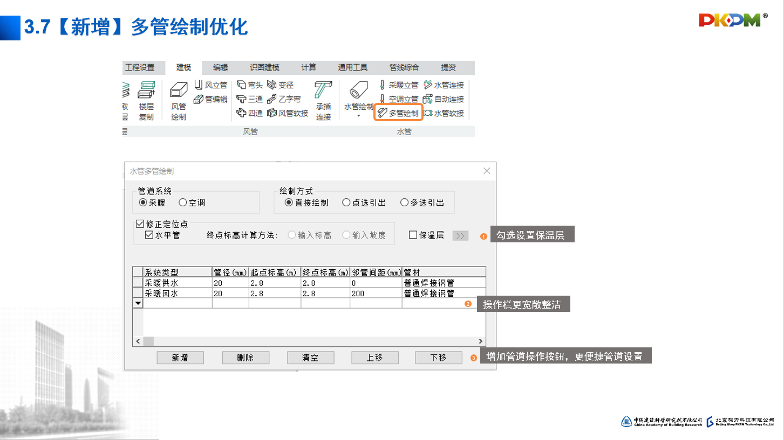Click the table's horizontal scrollbar right arrow
This screenshot has width=784, height=440.
(x=480, y=341)
